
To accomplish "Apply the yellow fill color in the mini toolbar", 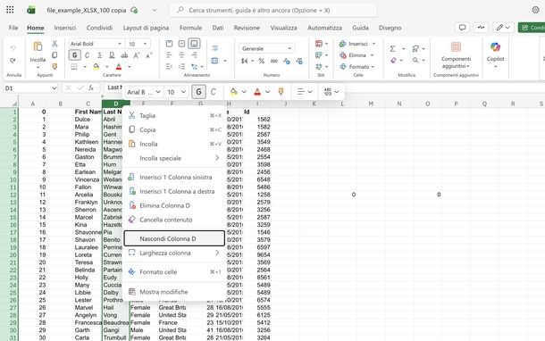I will 233,92.
